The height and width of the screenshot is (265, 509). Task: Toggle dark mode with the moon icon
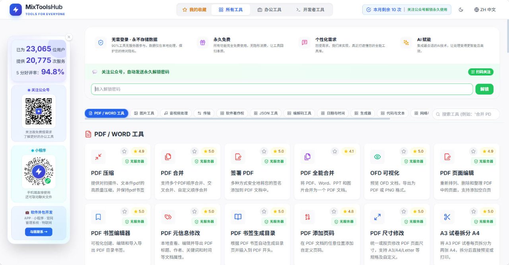pos(461,10)
